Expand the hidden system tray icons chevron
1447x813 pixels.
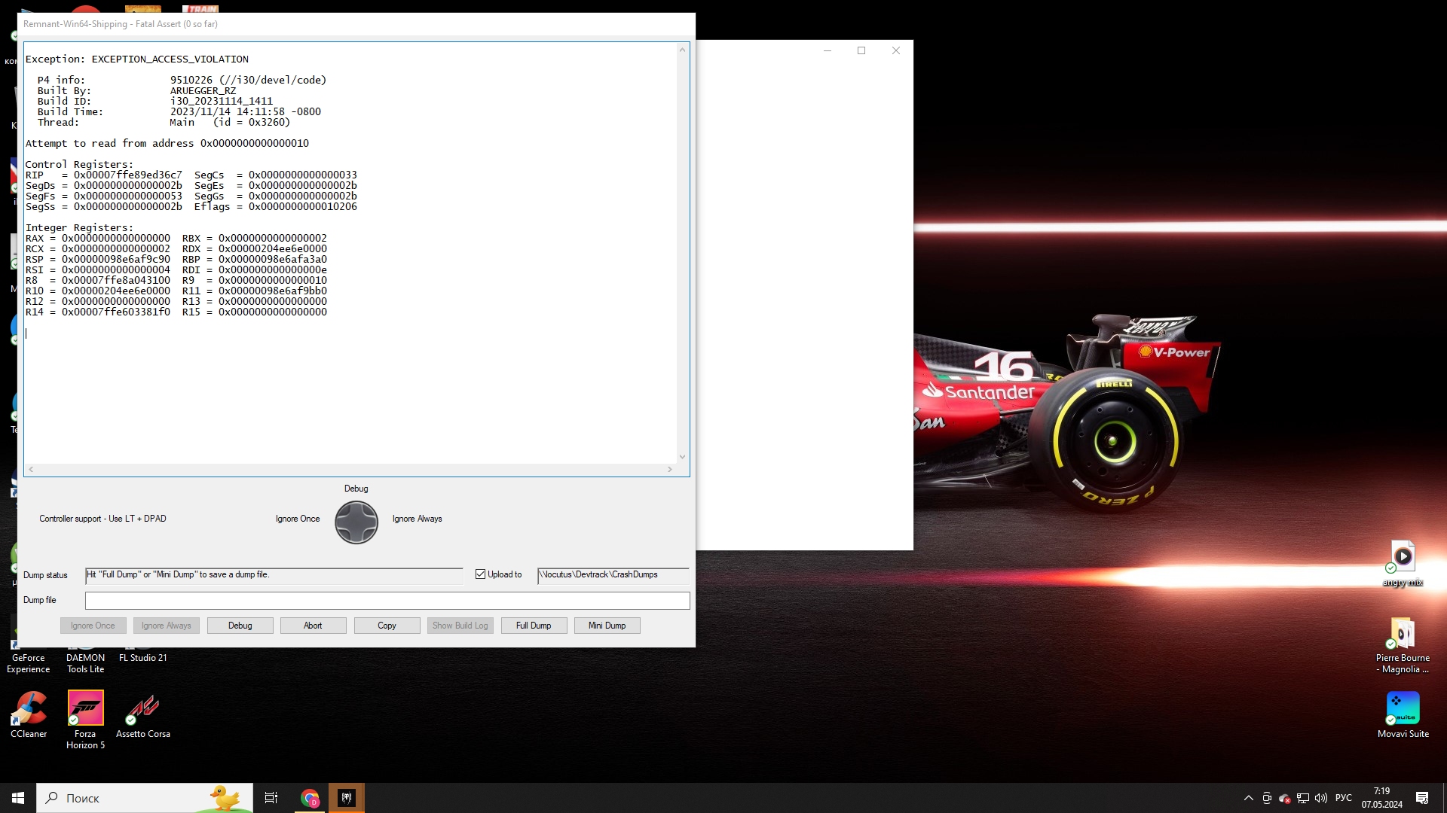click(x=1249, y=798)
